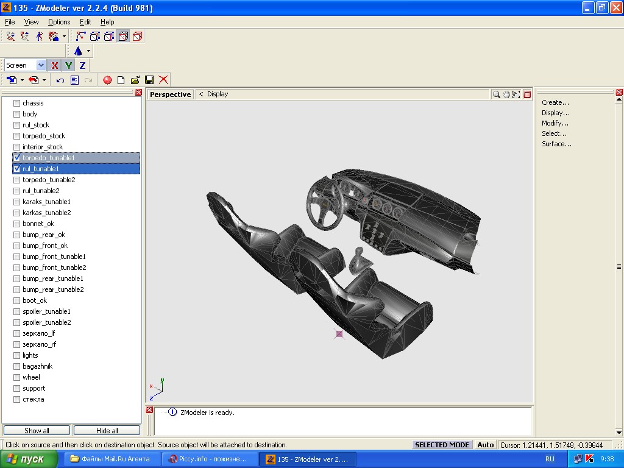The image size is (624, 468).
Task: Open the undo history list icon
Action: (x=74, y=80)
